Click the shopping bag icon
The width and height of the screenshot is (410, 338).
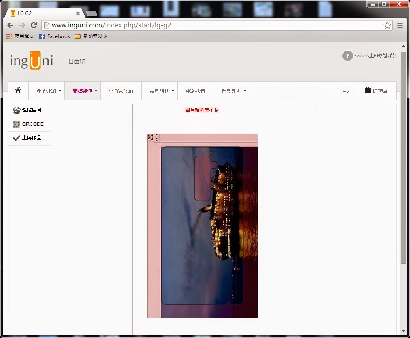[368, 90]
